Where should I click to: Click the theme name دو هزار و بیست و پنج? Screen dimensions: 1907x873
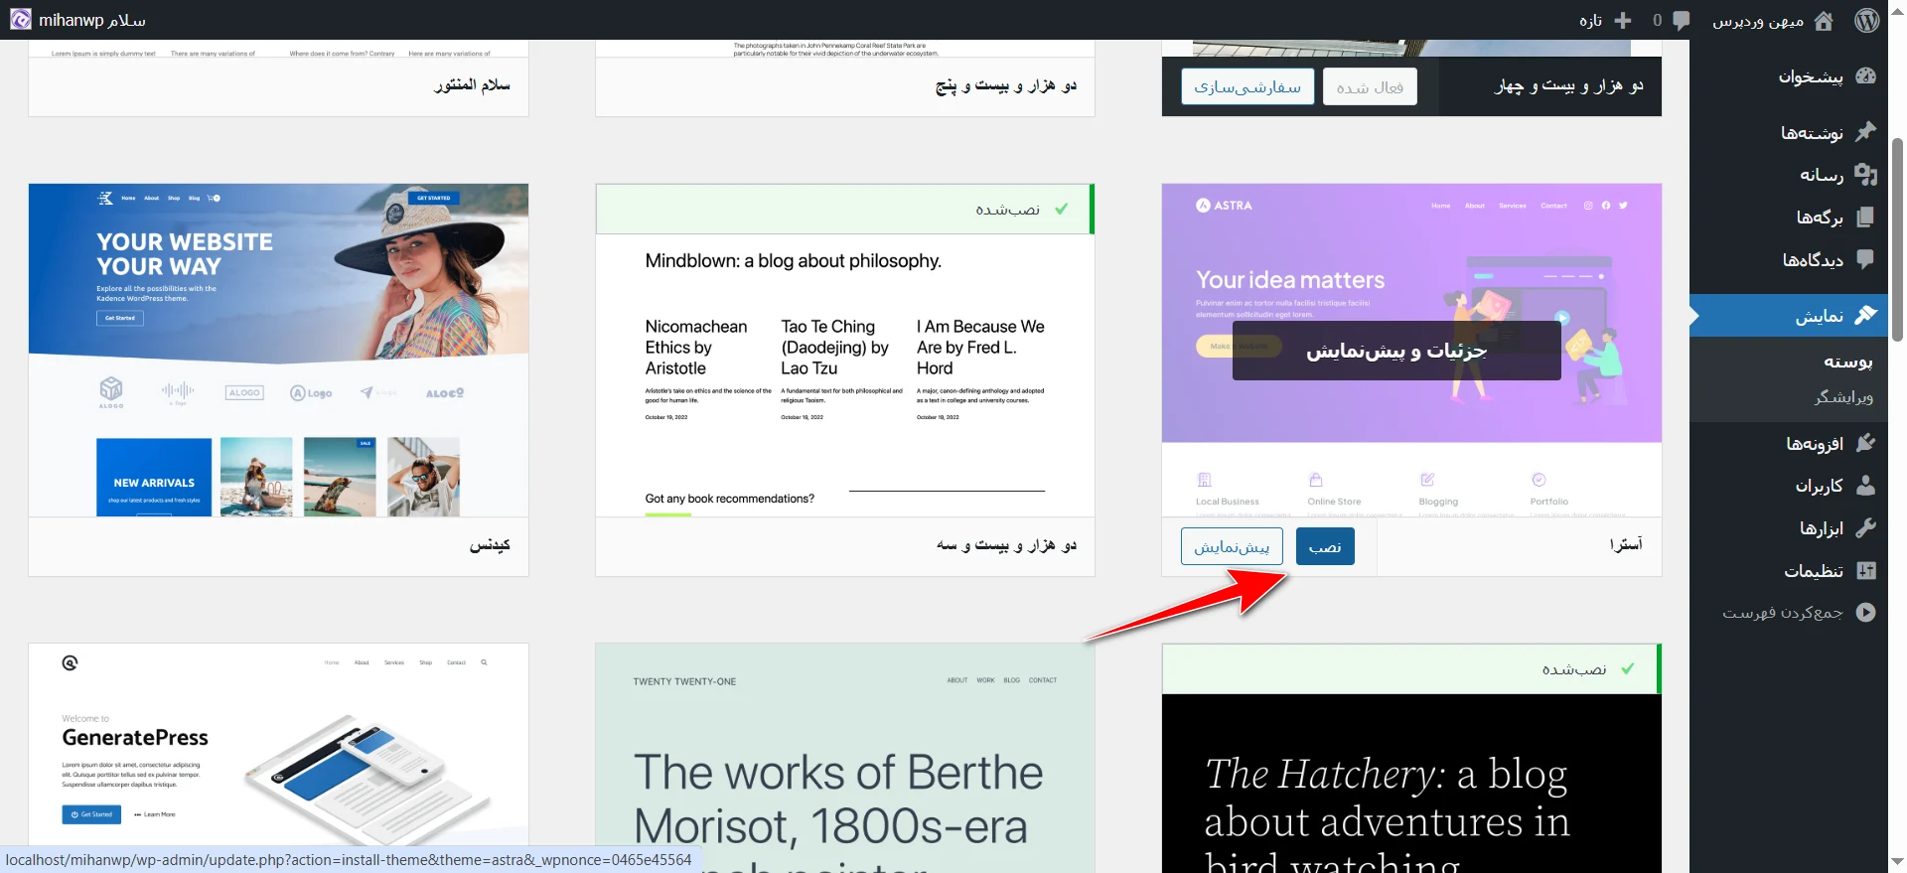point(1006,85)
